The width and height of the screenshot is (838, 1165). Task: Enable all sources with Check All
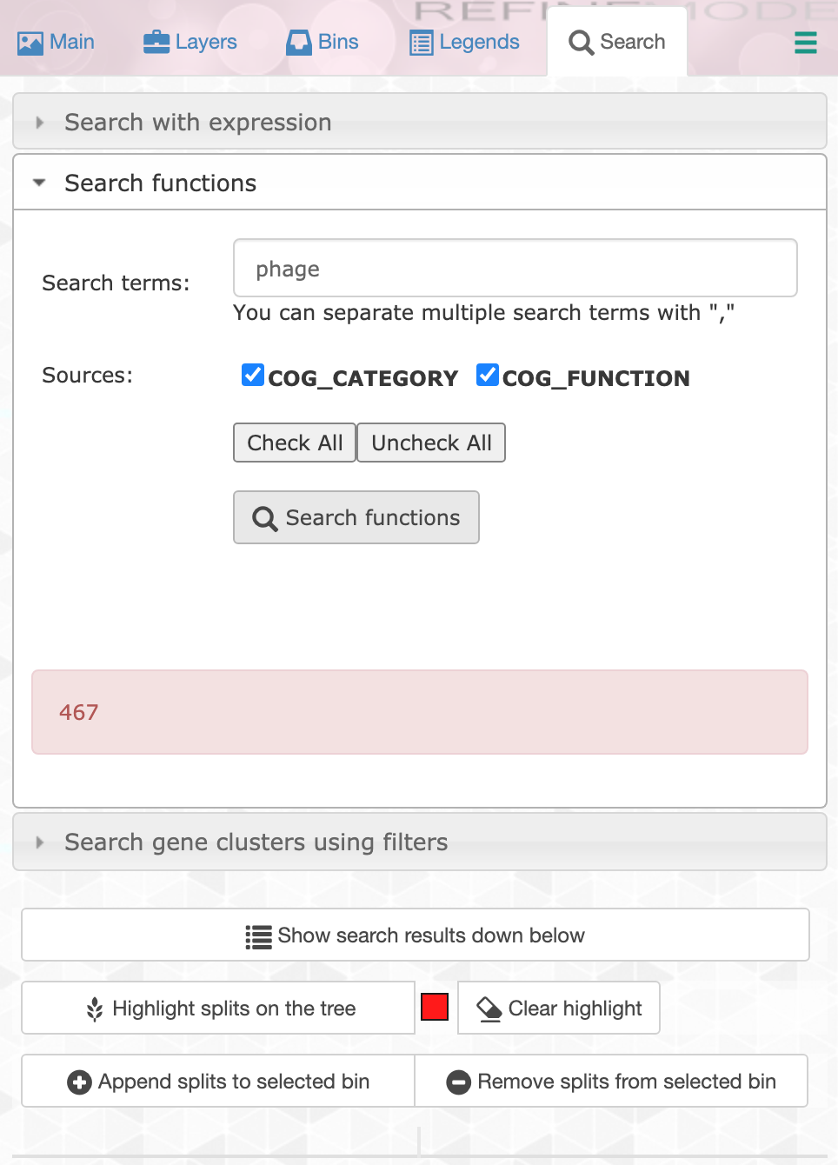coord(294,443)
